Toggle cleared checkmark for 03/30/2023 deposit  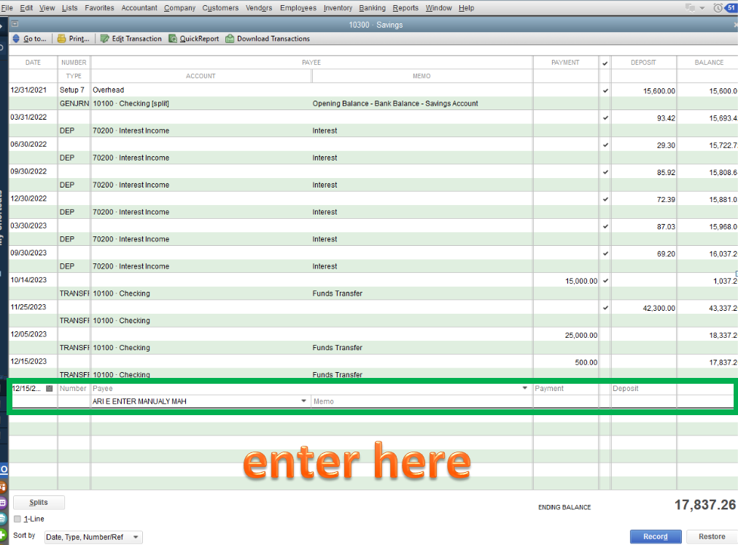click(x=605, y=227)
